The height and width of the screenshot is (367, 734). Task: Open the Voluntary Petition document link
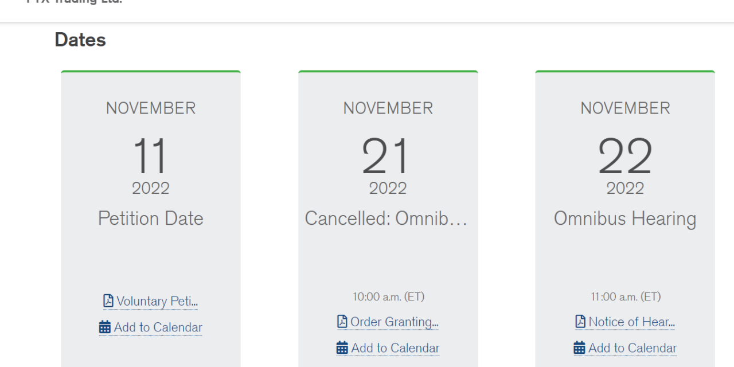pos(157,301)
